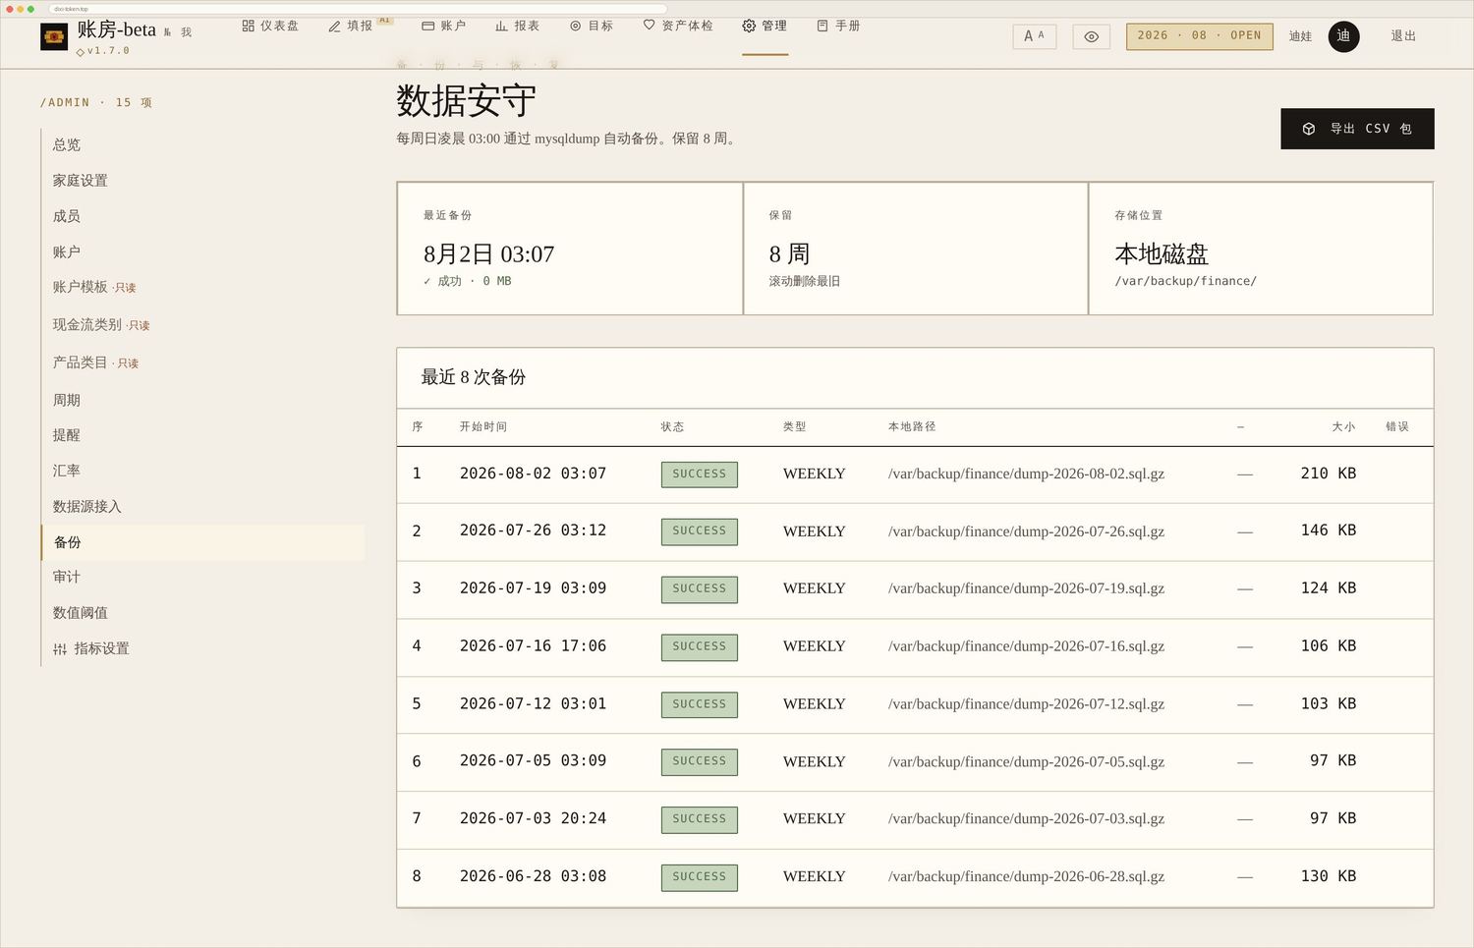Click the 账房-beta logo icon

[54, 37]
